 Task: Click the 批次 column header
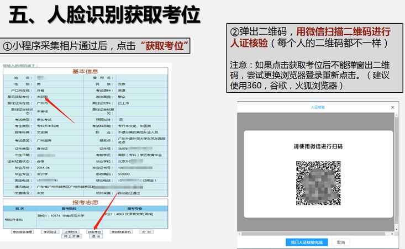click(x=20, y=209)
